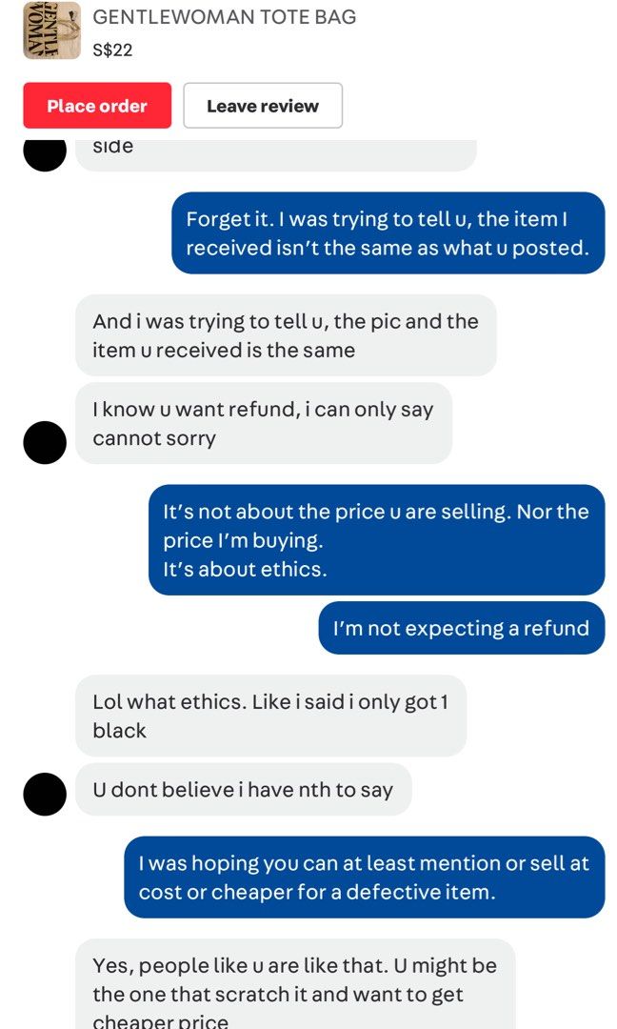Open seller avatar beside 'nth to say' message

pyautogui.click(x=45, y=794)
